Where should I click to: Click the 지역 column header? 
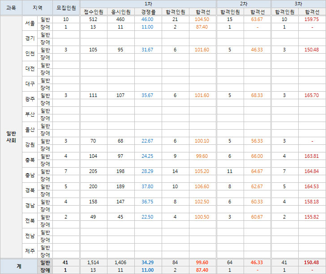click(x=38, y=8)
